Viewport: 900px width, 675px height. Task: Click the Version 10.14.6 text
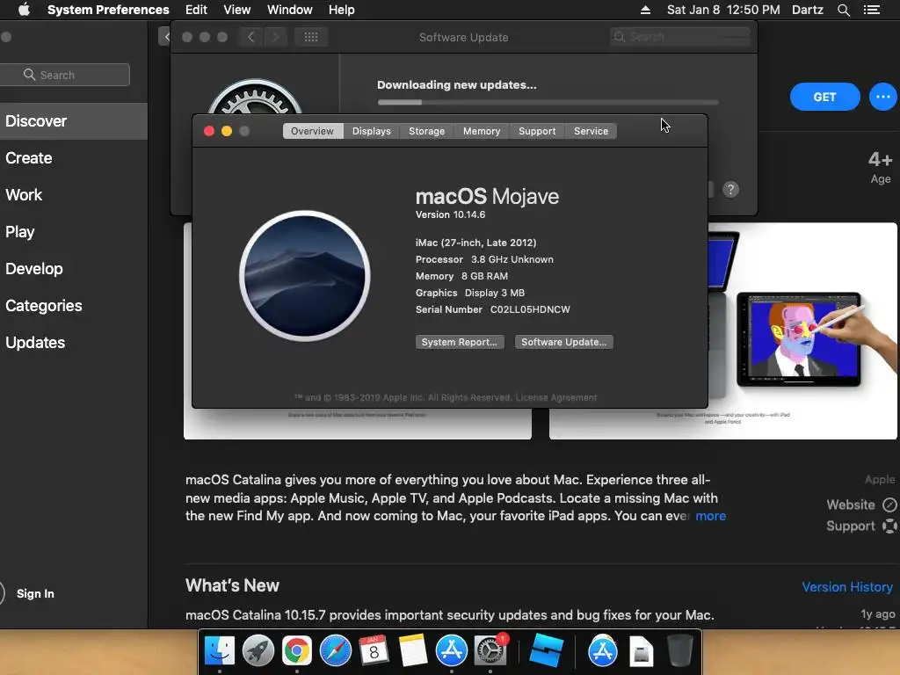point(451,214)
